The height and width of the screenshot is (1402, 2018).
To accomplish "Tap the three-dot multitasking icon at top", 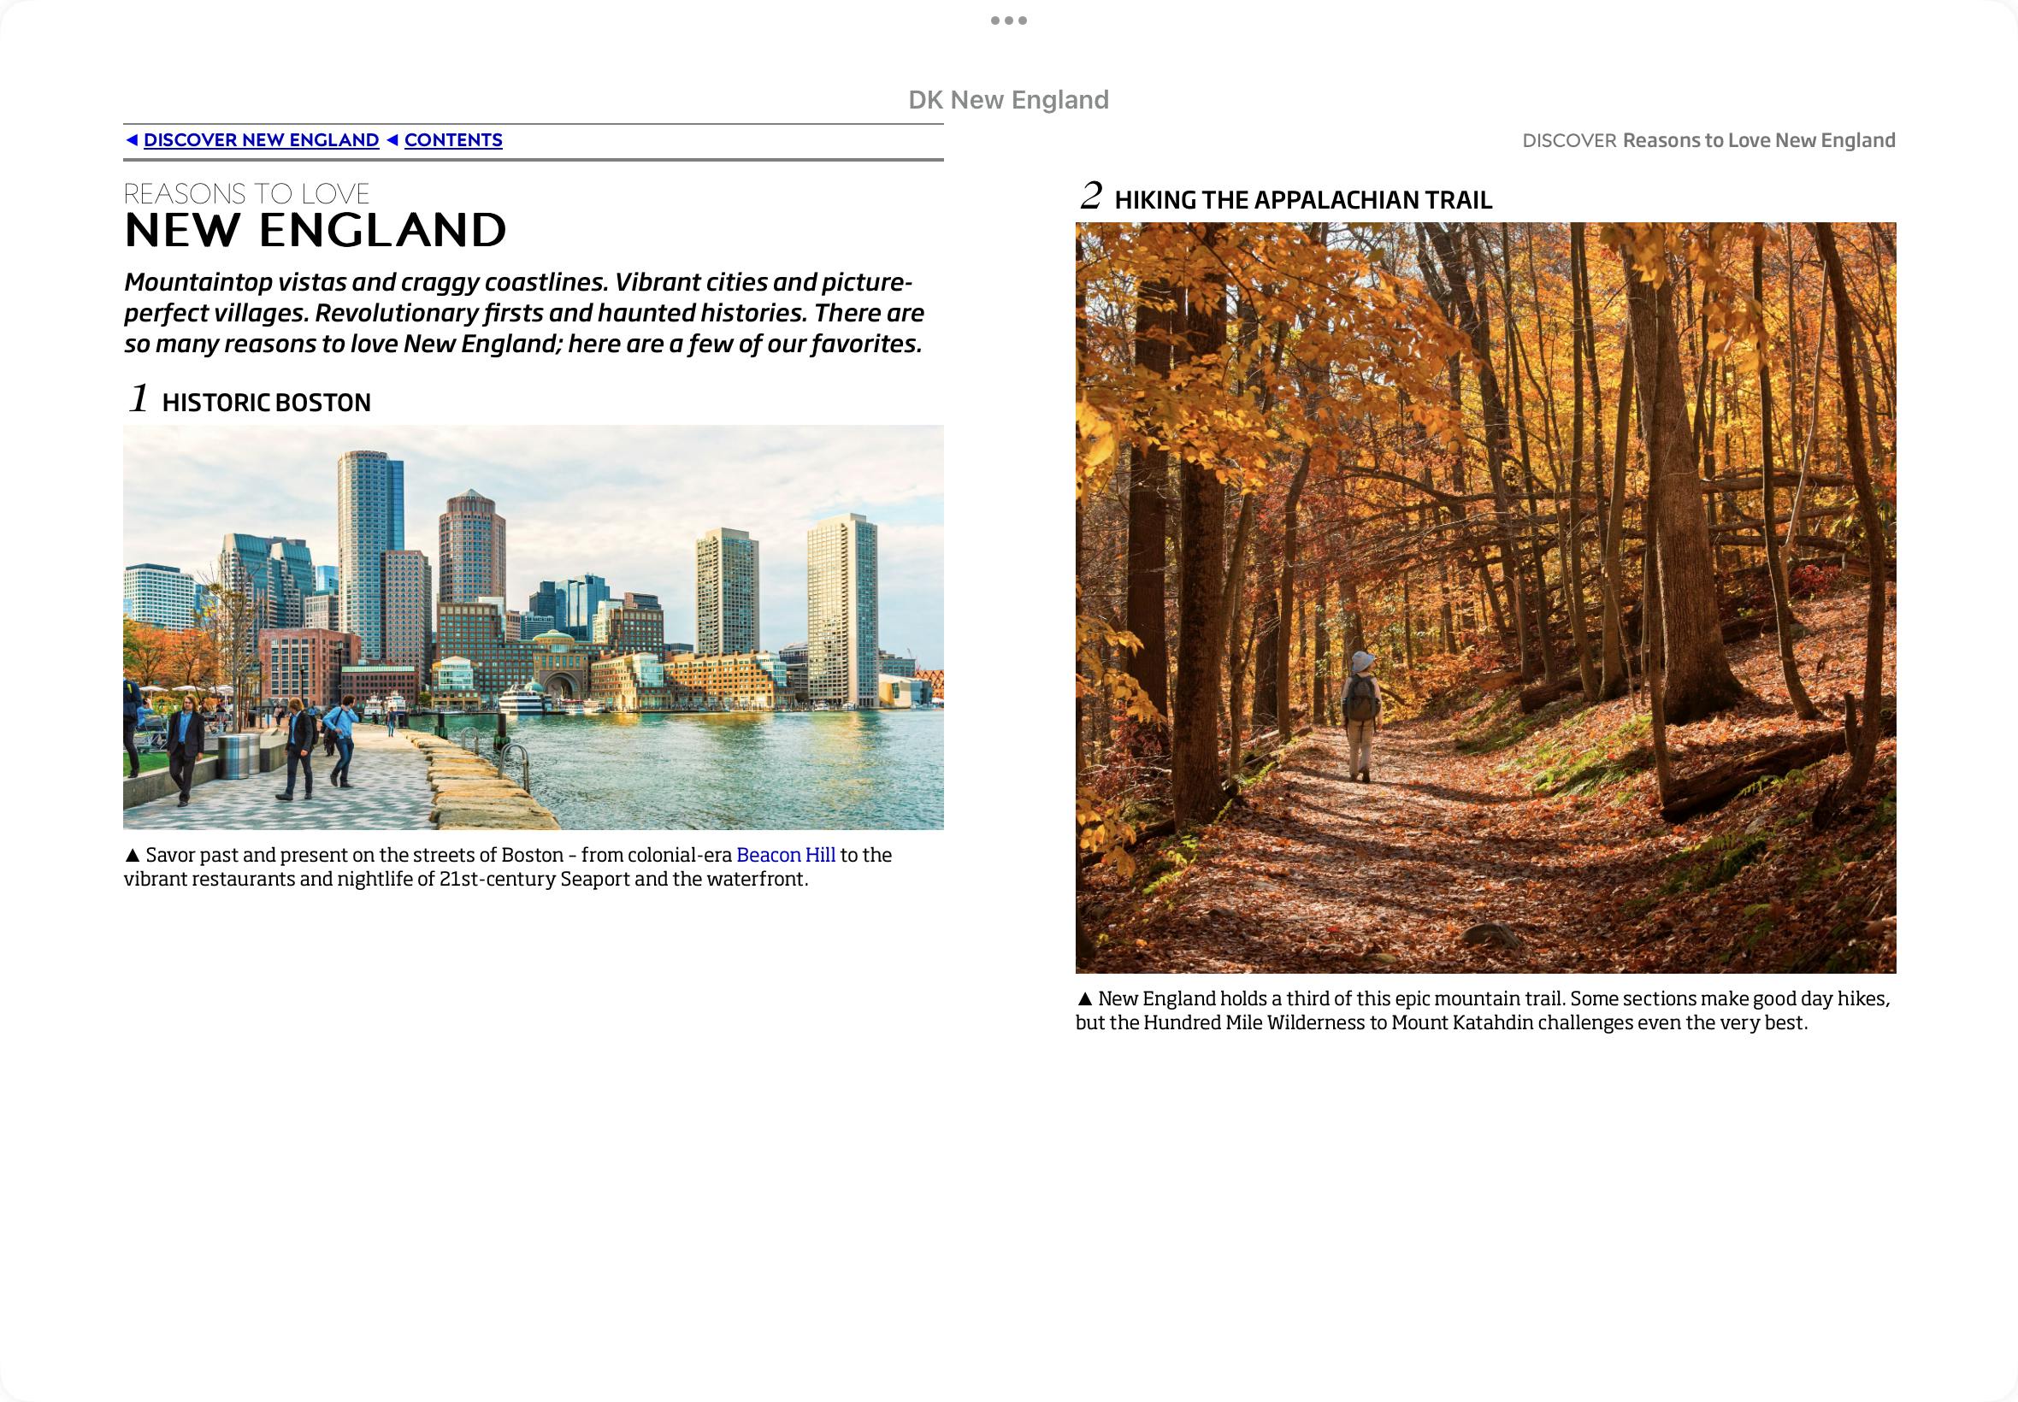I will coord(1008,21).
